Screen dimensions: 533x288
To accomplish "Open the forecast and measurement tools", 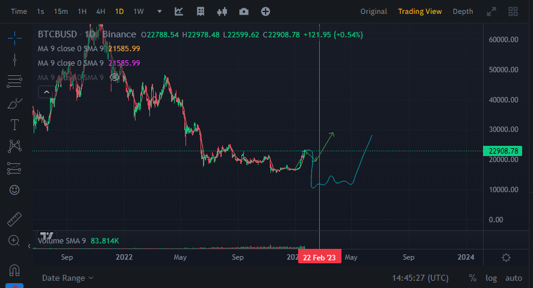I will point(14,168).
